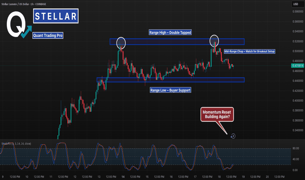Click price axis value 0.500000
The image size is (305, 180).
(x=298, y=51)
